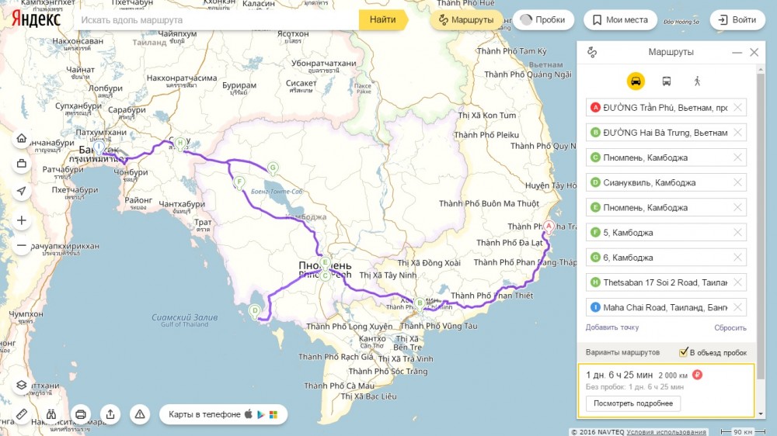Remove waypoint G 6, Камбоджа
The width and height of the screenshot is (777, 436).
pos(738,258)
